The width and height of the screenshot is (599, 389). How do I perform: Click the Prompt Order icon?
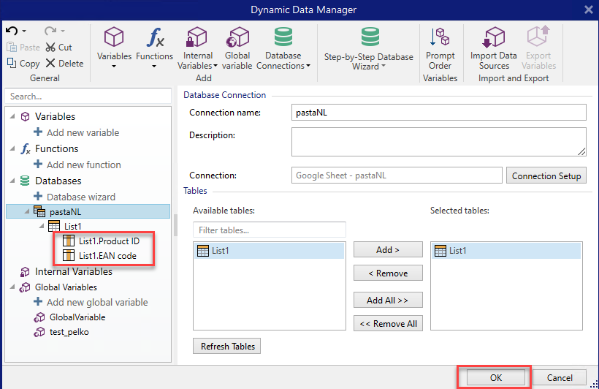coord(440,38)
